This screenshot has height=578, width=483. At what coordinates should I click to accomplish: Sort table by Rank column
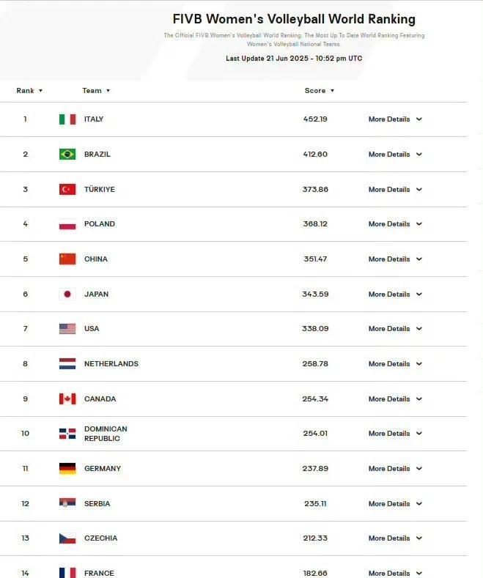coord(29,91)
